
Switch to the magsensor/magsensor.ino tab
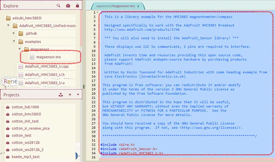tap(115, 6)
